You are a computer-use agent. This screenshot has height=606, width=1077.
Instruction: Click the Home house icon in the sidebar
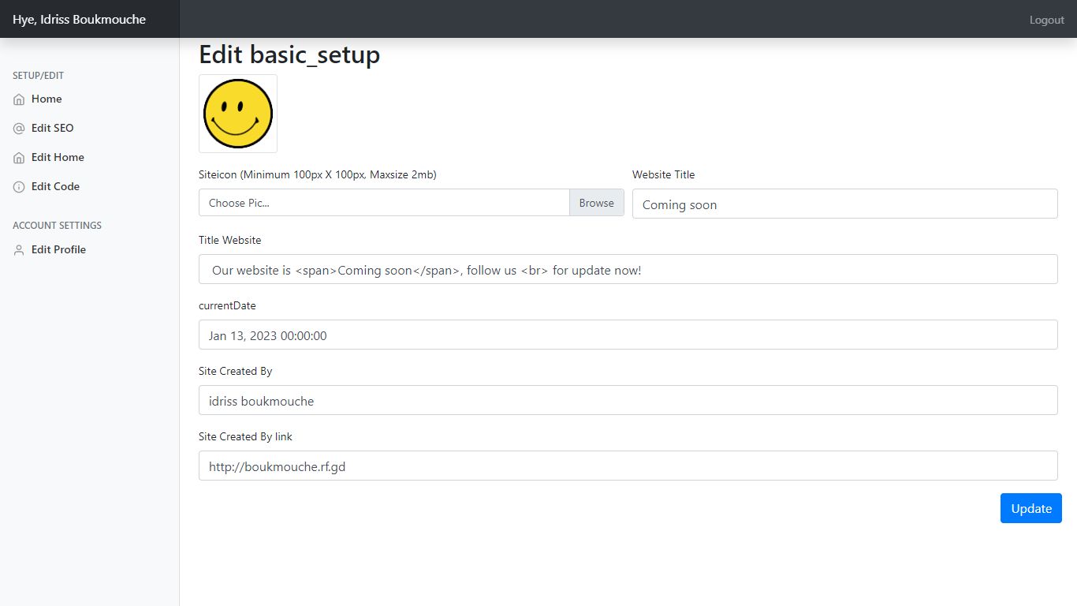(19, 99)
